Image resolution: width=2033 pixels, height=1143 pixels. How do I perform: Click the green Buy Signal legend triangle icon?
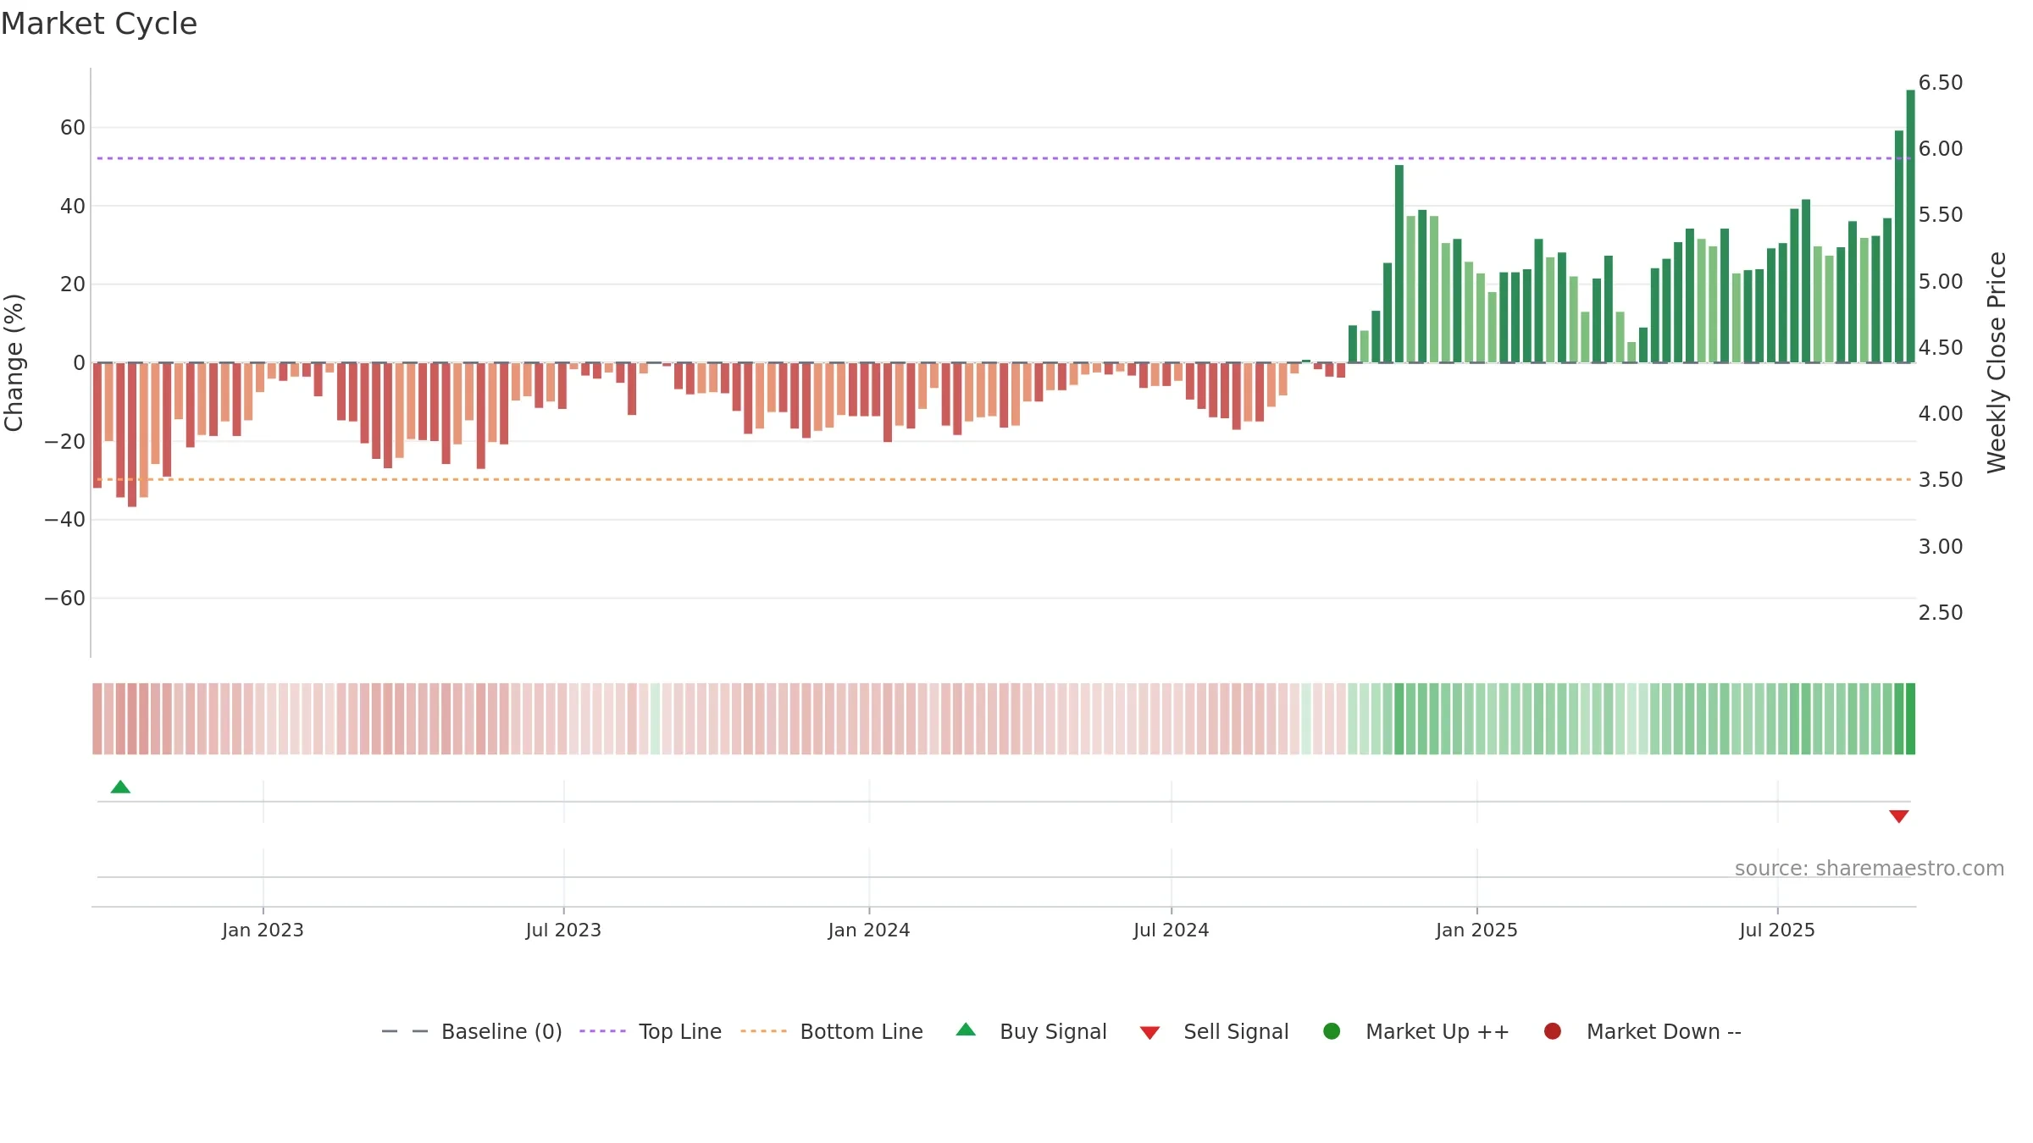point(966,1030)
